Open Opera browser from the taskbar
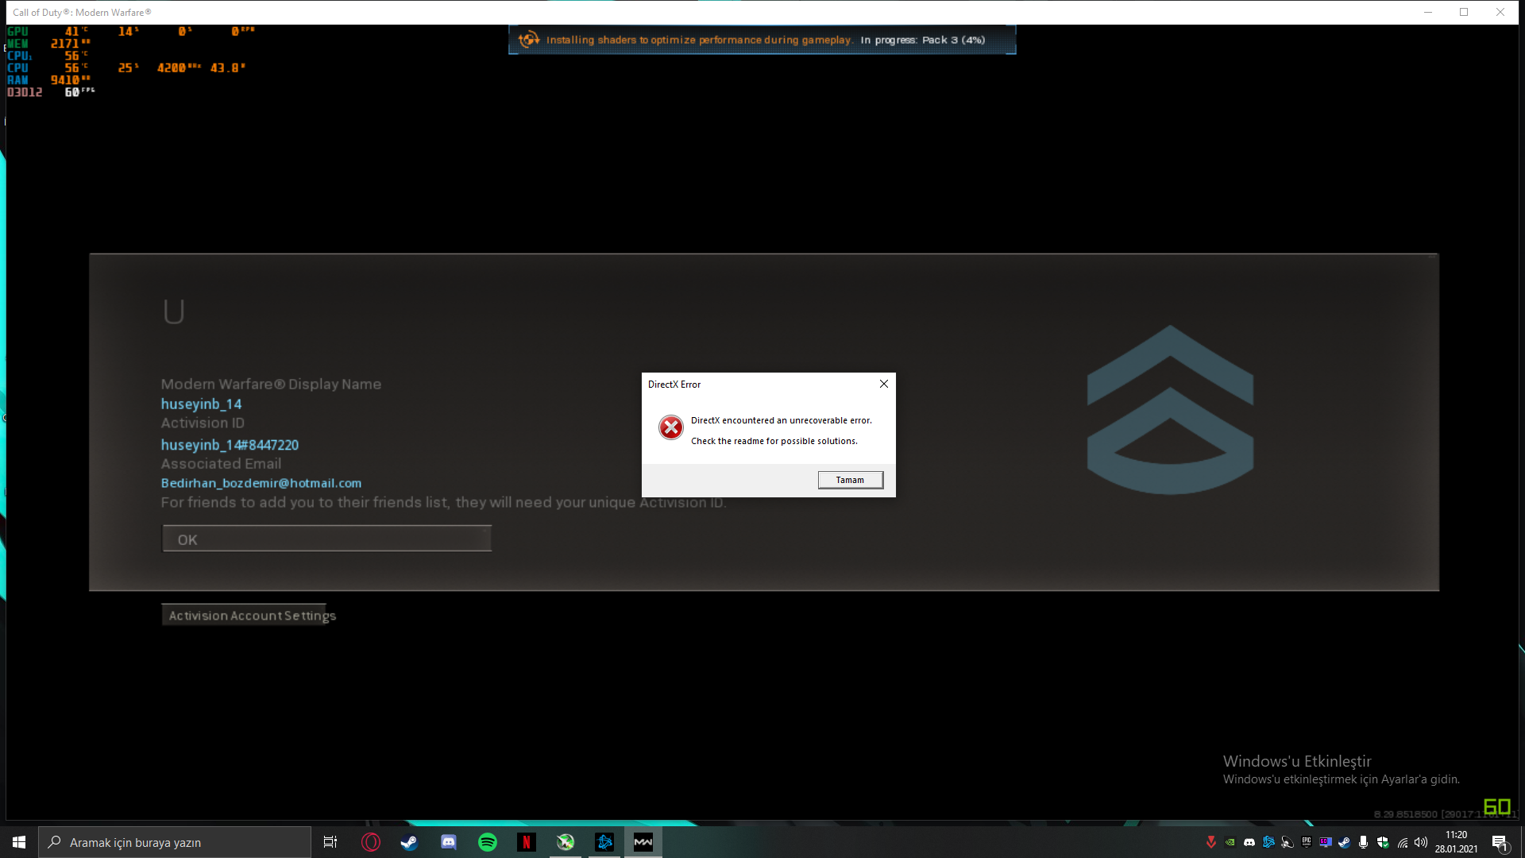 pos(371,842)
